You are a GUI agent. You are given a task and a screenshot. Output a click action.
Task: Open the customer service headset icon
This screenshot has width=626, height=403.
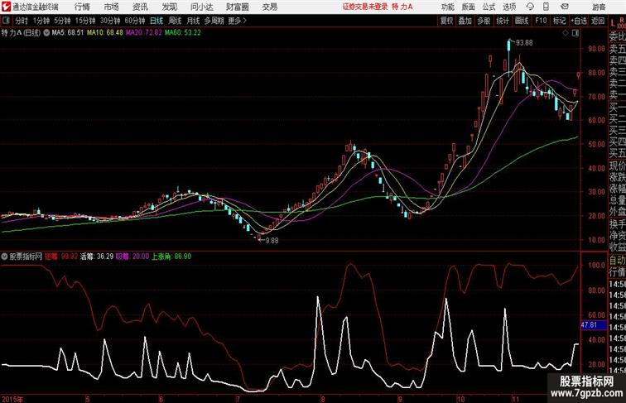click(x=530, y=7)
